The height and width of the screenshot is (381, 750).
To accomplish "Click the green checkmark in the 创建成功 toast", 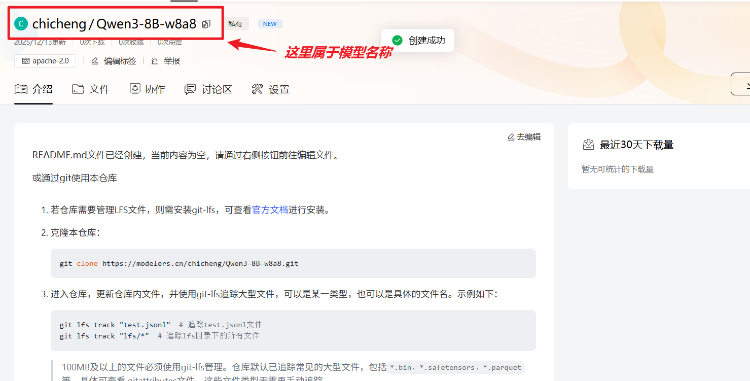I will coord(397,40).
